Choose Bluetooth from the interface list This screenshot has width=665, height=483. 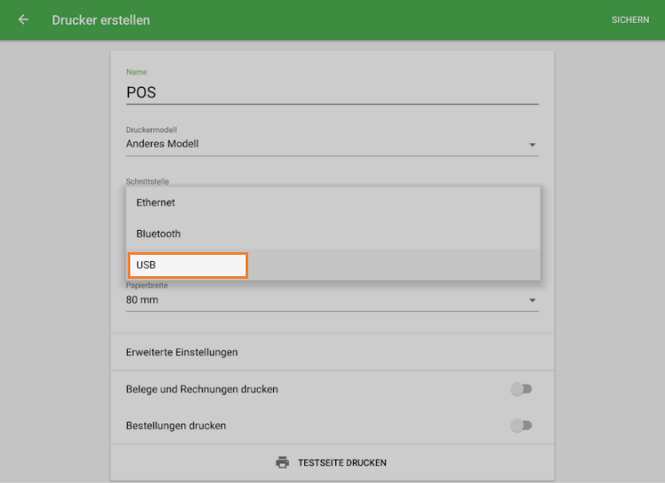tap(332, 234)
